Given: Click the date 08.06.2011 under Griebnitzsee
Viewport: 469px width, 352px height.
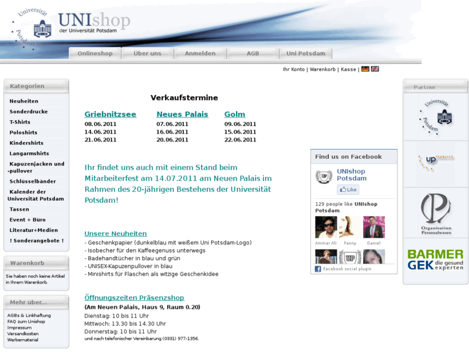Looking at the screenshot, I should coord(101,124).
